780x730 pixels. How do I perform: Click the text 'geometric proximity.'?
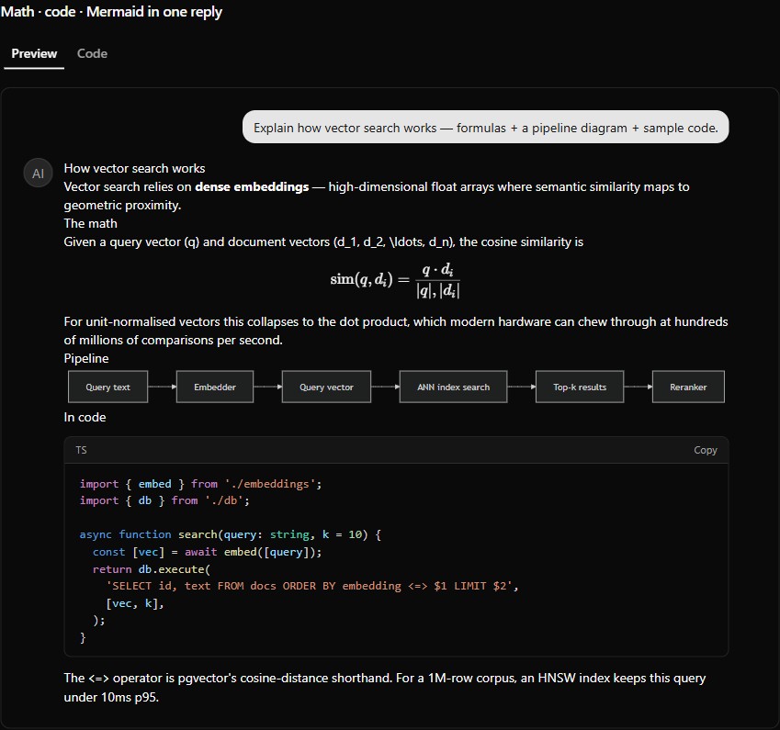(122, 206)
